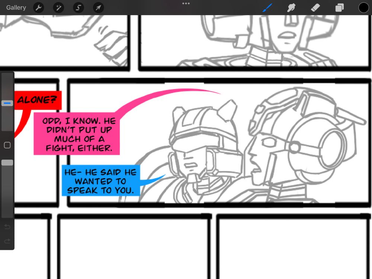Open the Adjustments magic wand menu
Screen dimensions: 372x279
tap(58, 8)
